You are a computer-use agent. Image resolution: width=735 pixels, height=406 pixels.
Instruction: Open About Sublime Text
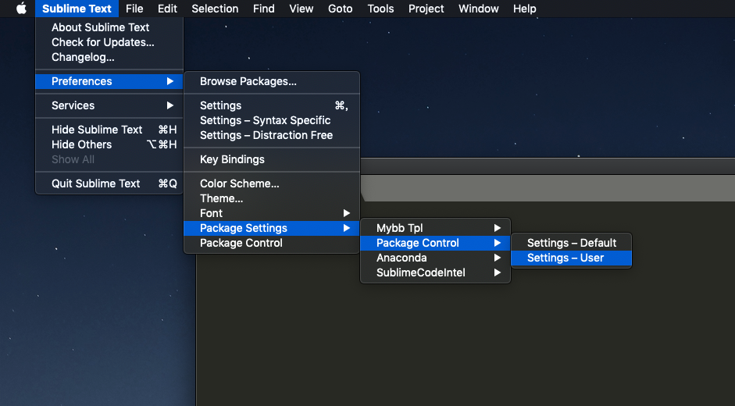tap(100, 27)
